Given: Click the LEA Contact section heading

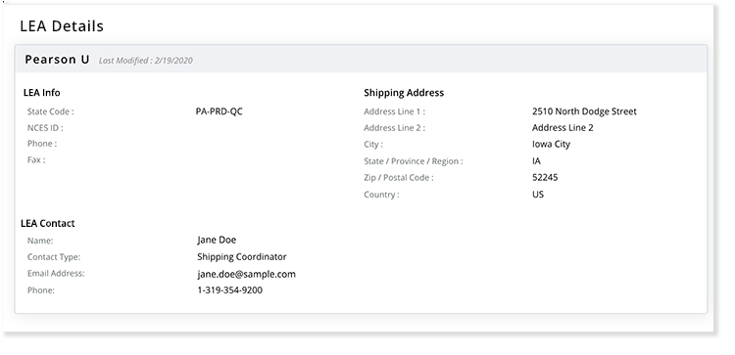Looking at the screenshot, I should [48, 223].
